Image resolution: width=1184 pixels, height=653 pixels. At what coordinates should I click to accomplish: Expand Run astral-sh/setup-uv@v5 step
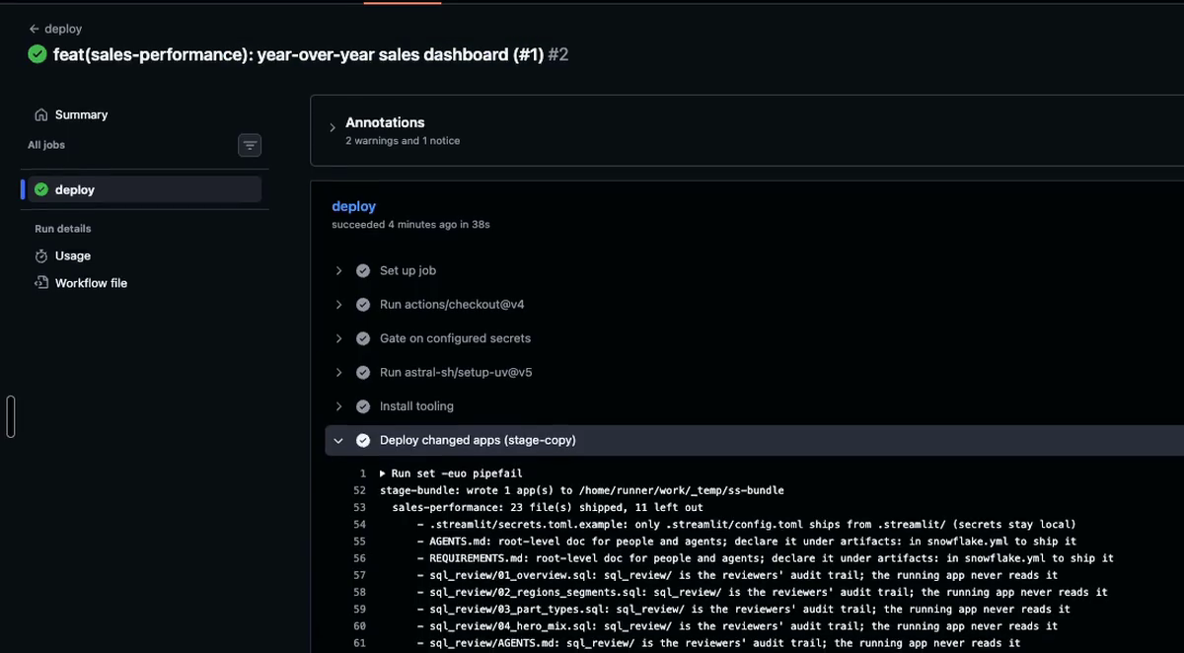pos(338,373)
